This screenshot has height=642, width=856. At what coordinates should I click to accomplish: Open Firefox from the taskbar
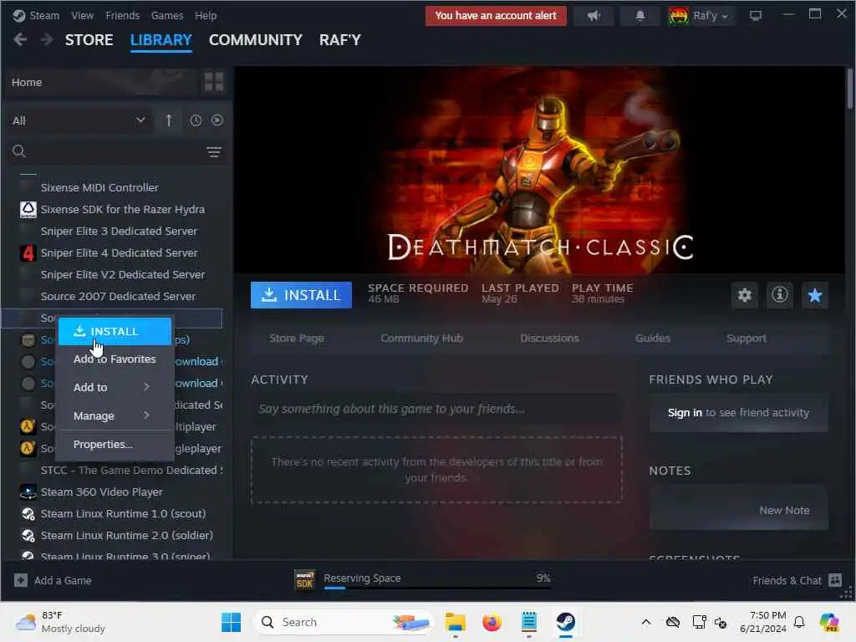coord(492,622)
